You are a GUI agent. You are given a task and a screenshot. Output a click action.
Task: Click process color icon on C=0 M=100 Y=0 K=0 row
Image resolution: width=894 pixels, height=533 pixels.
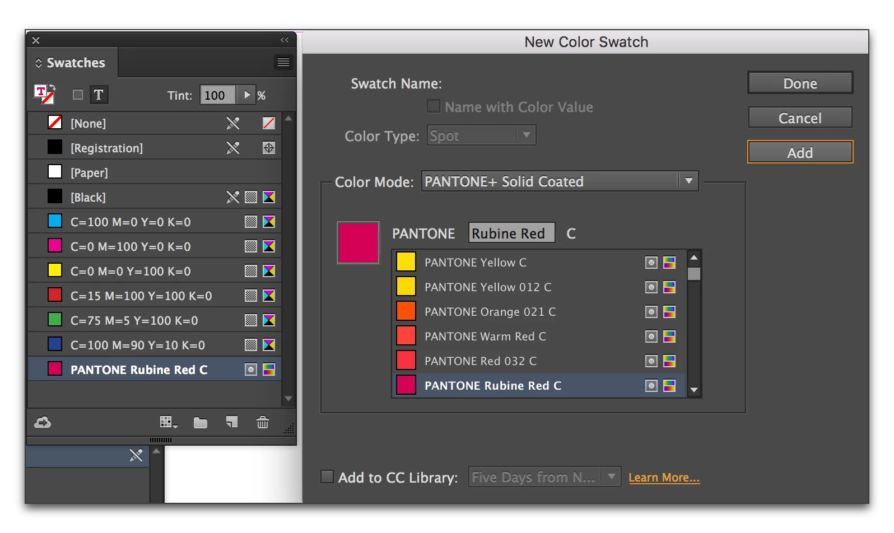[251, 246]
